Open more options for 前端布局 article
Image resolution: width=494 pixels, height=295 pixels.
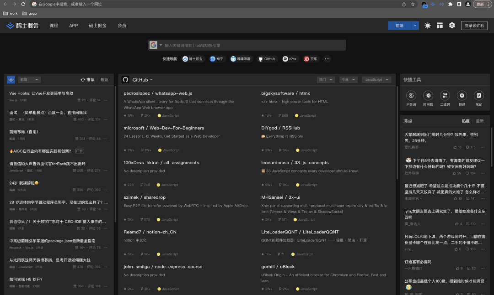pyautogui.click(x=106, y=139)
